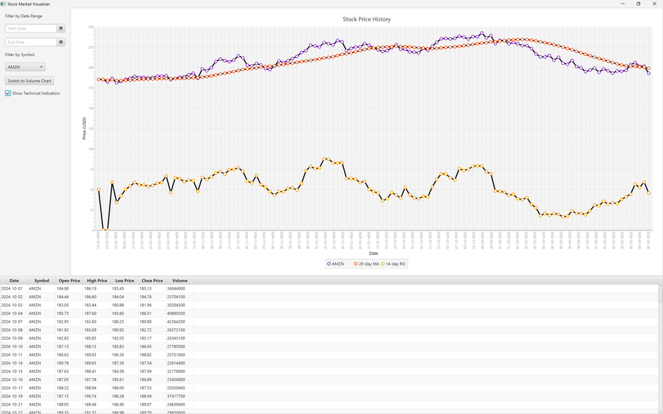Screen dimensions: 663x414
Task: Select the 2024-10-15 date cell
Action: pyautogui.click(x=14, y=371)
